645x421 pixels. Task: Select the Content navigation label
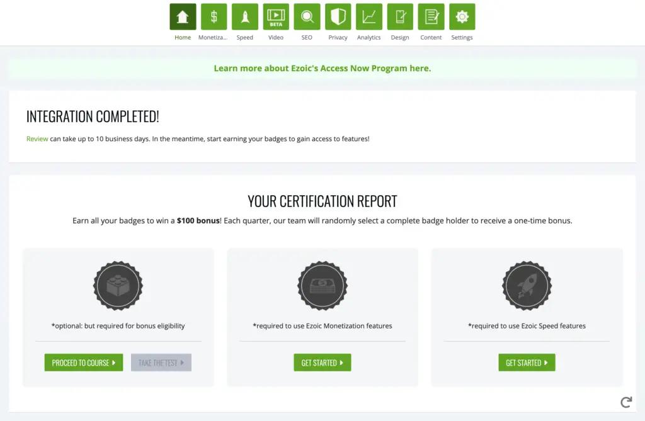tap(431, 37)
